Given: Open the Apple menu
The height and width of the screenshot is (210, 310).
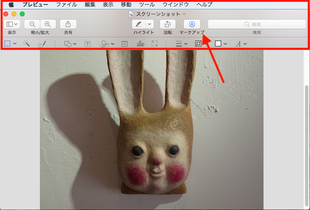Looking at the screenshot, I should click(11, 5).
